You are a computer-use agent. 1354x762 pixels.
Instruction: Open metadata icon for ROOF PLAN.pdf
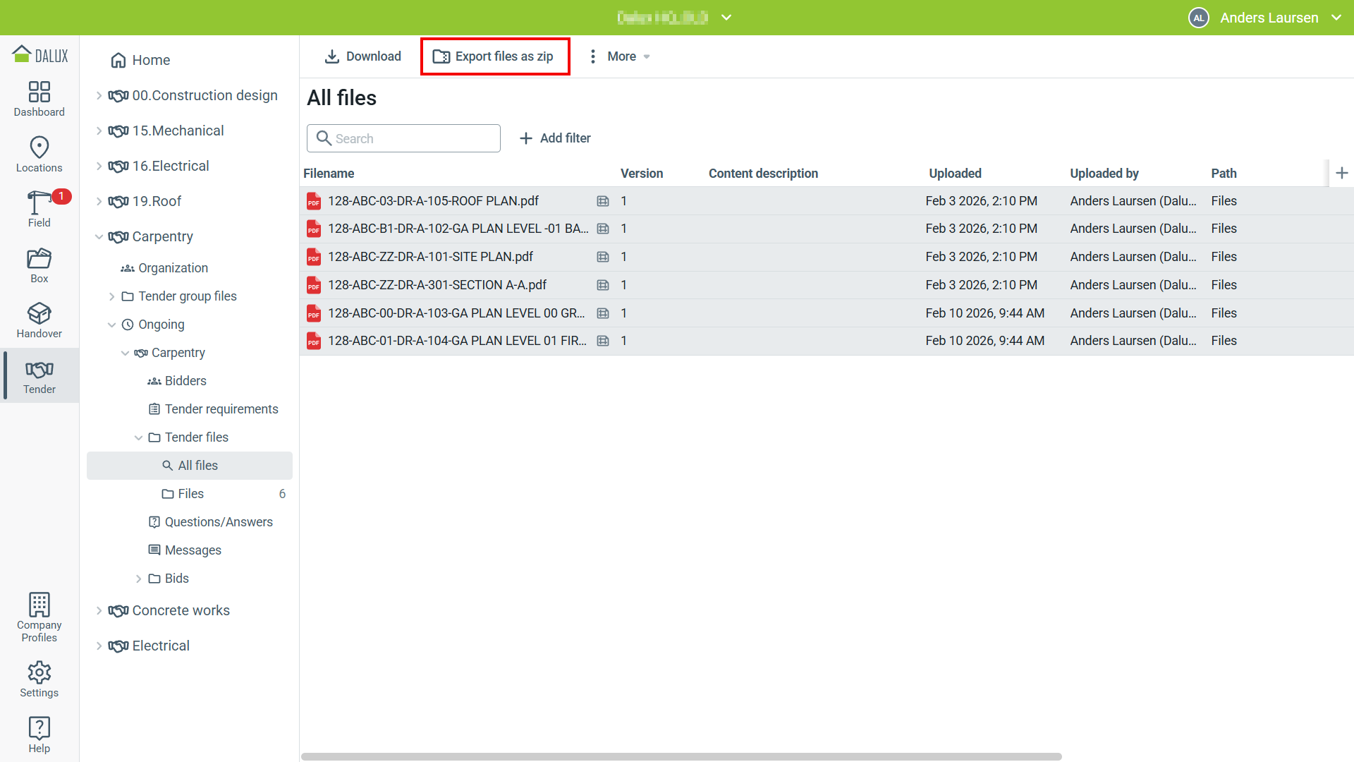coord(603,201)
